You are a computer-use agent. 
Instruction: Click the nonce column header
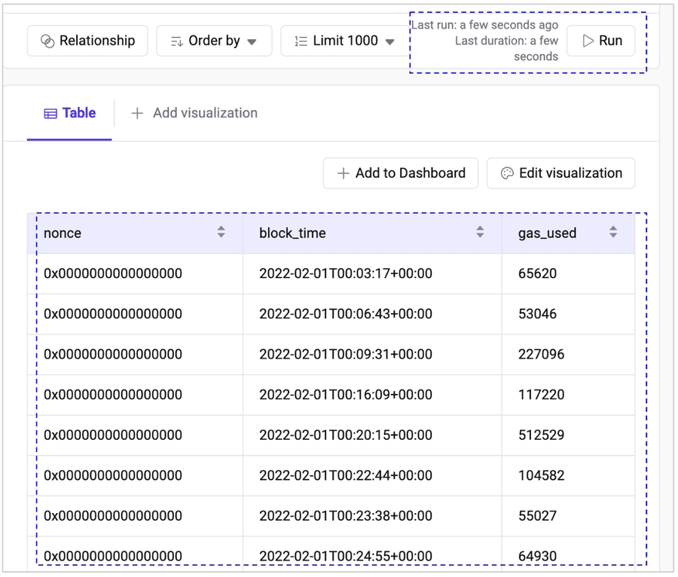click(x=63, y=233)
